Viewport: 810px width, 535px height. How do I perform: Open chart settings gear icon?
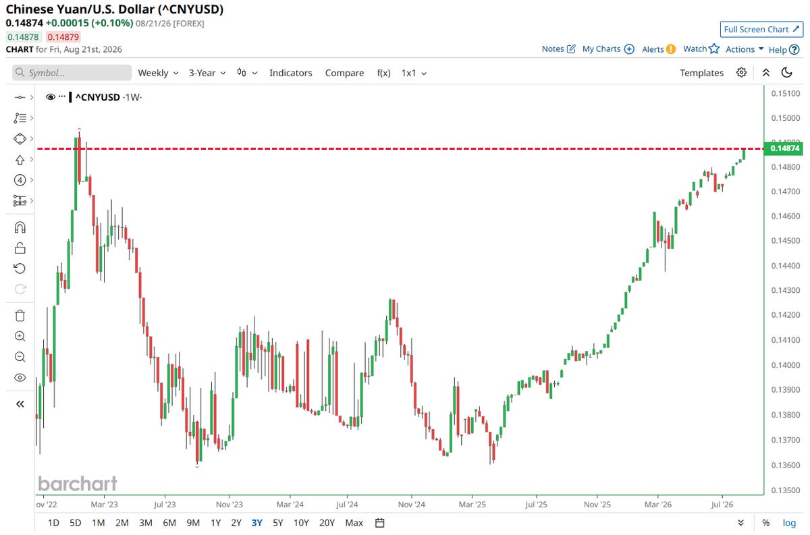pyautogui.click(x=741, y=73)
